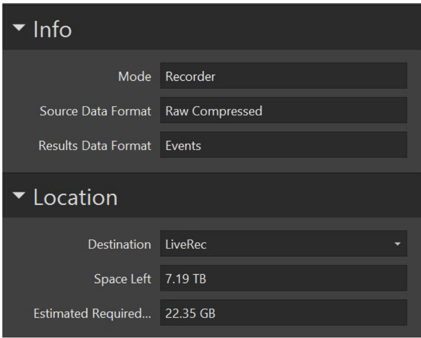Screen dimensions: 421x338
Task: Click the Mode field showing Recorder
Action: coord(283,76)
